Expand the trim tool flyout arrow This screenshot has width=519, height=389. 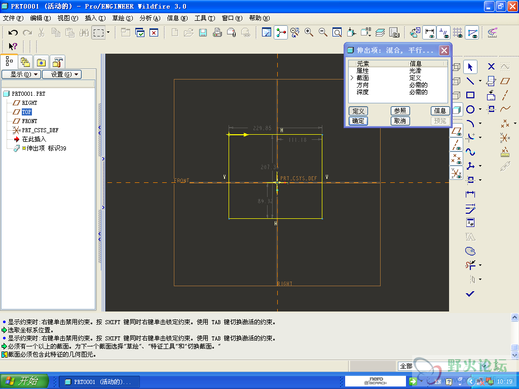point(480,265)
